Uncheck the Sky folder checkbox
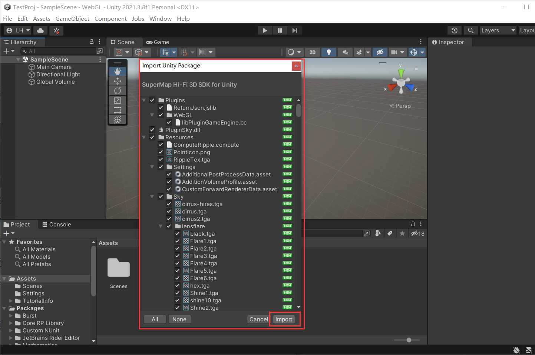This screenshot has height=355, width=535. point(161,196)
